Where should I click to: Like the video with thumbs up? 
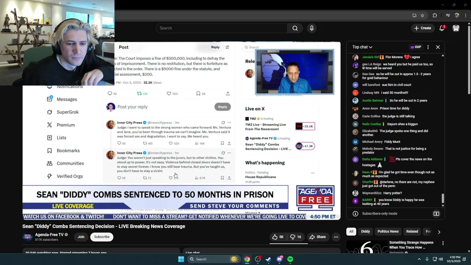pos(278,237)
